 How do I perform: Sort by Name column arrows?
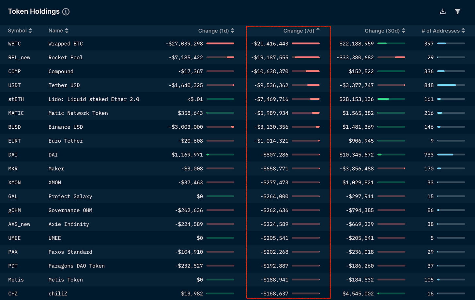click(67, 31)
